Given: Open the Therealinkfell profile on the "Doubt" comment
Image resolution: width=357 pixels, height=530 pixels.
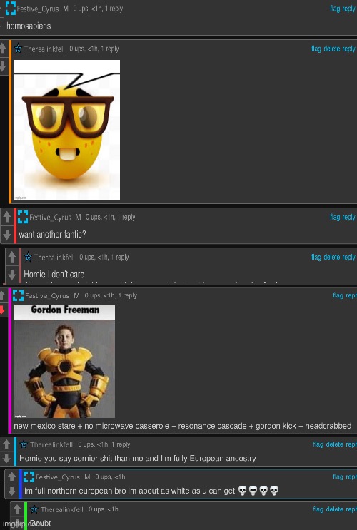Looking at the screenshot, I should (x=62, y=509).
